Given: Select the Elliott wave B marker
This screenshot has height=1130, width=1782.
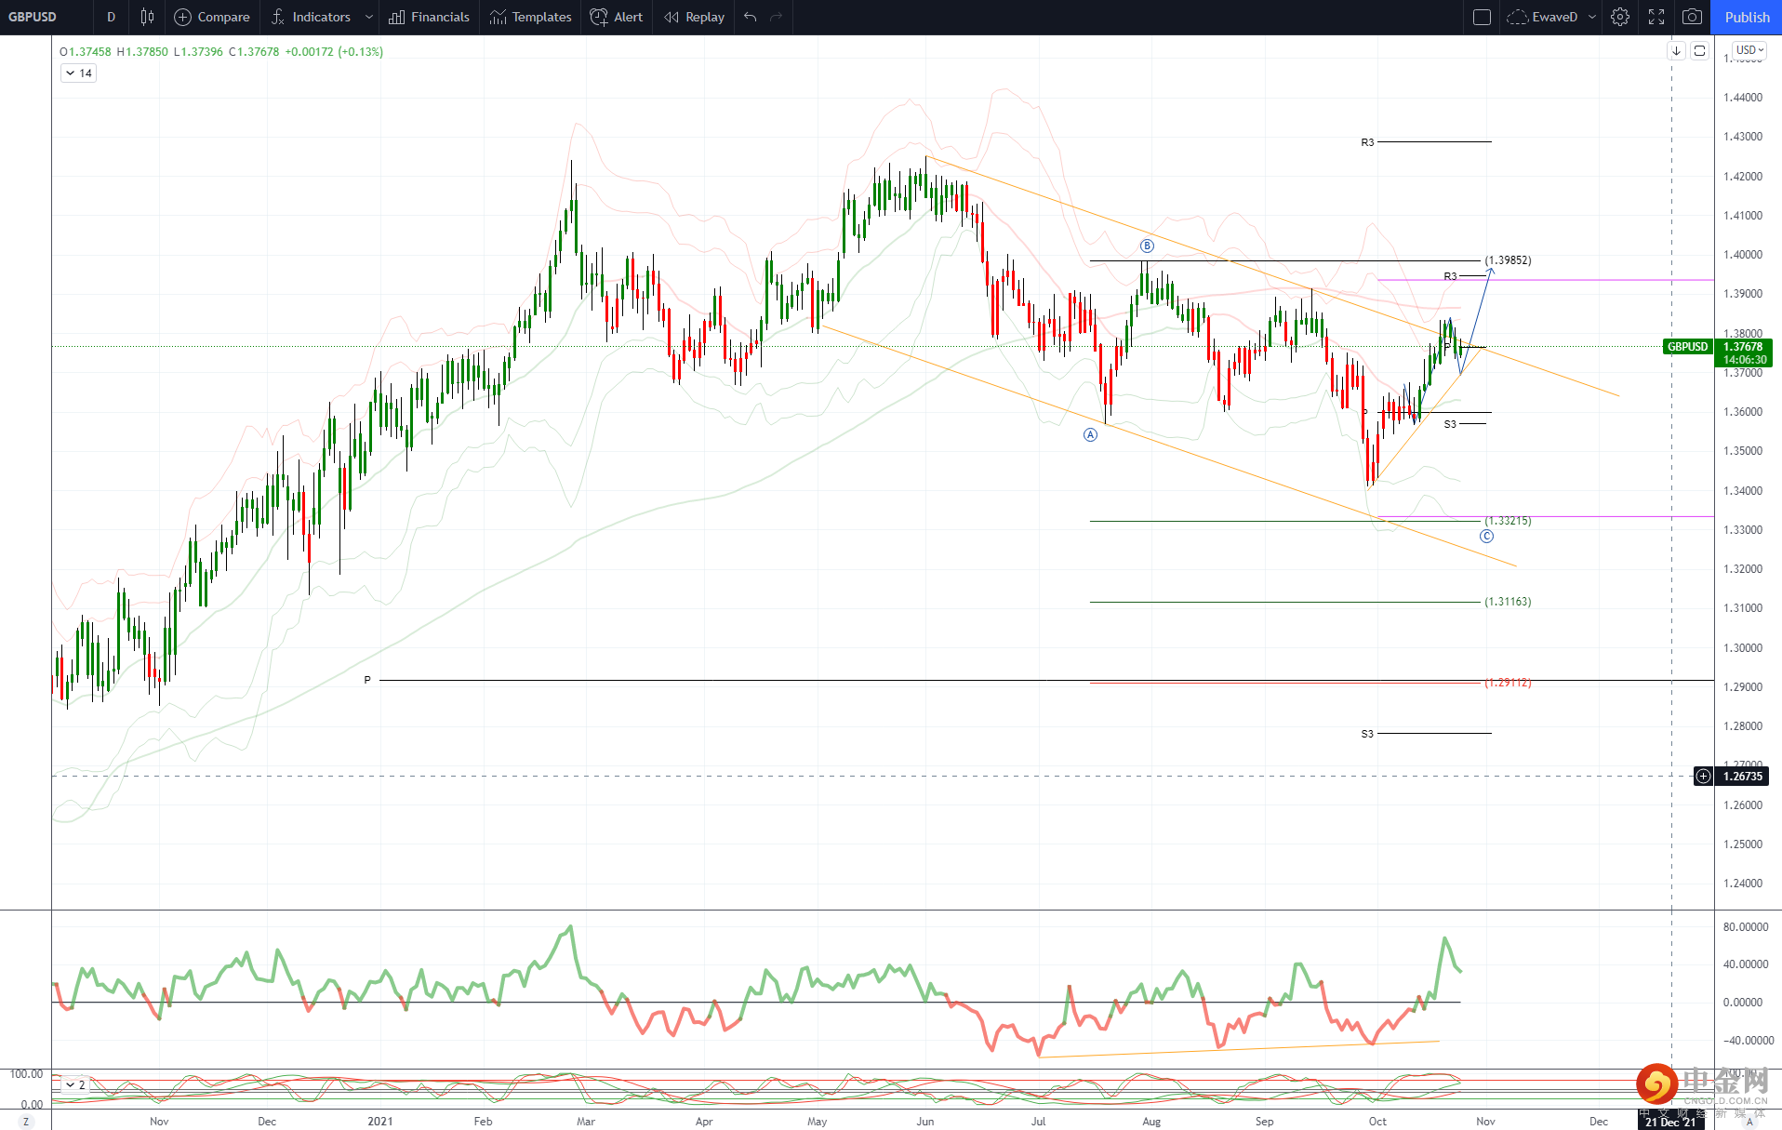Looking at the screenshot, I should coord(1147,246).
